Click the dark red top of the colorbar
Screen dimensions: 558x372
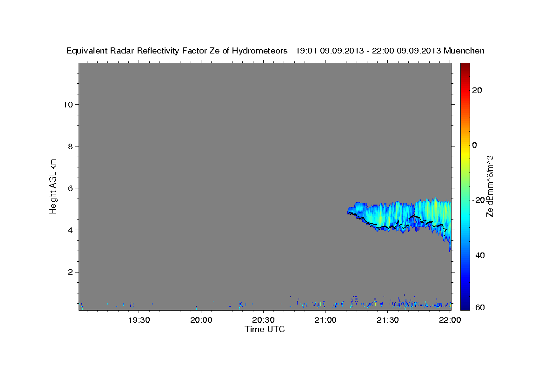(465, 66)
